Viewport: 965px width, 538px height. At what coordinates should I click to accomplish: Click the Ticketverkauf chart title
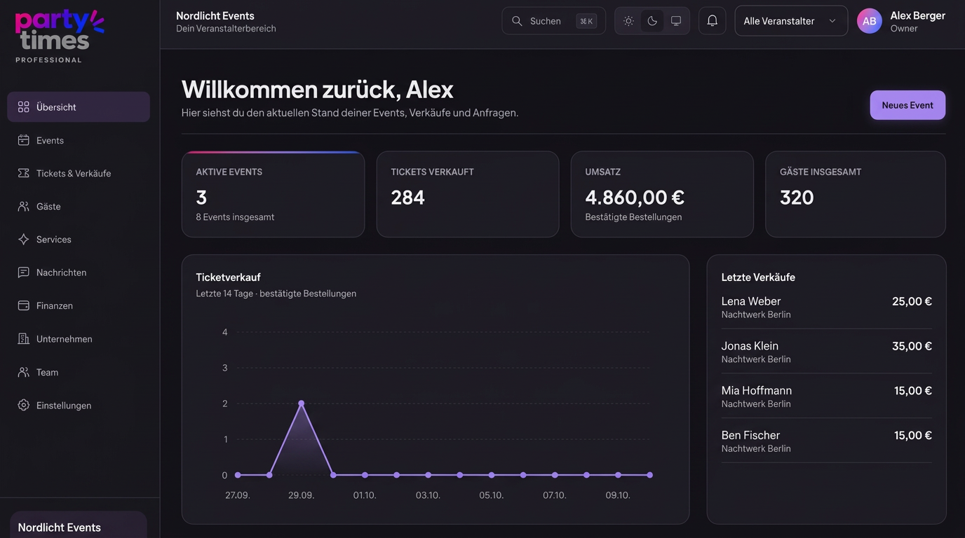[228, 277]
